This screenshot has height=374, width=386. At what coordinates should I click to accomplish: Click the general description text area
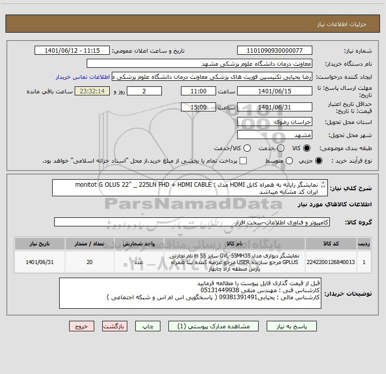(x=190, y=188)
